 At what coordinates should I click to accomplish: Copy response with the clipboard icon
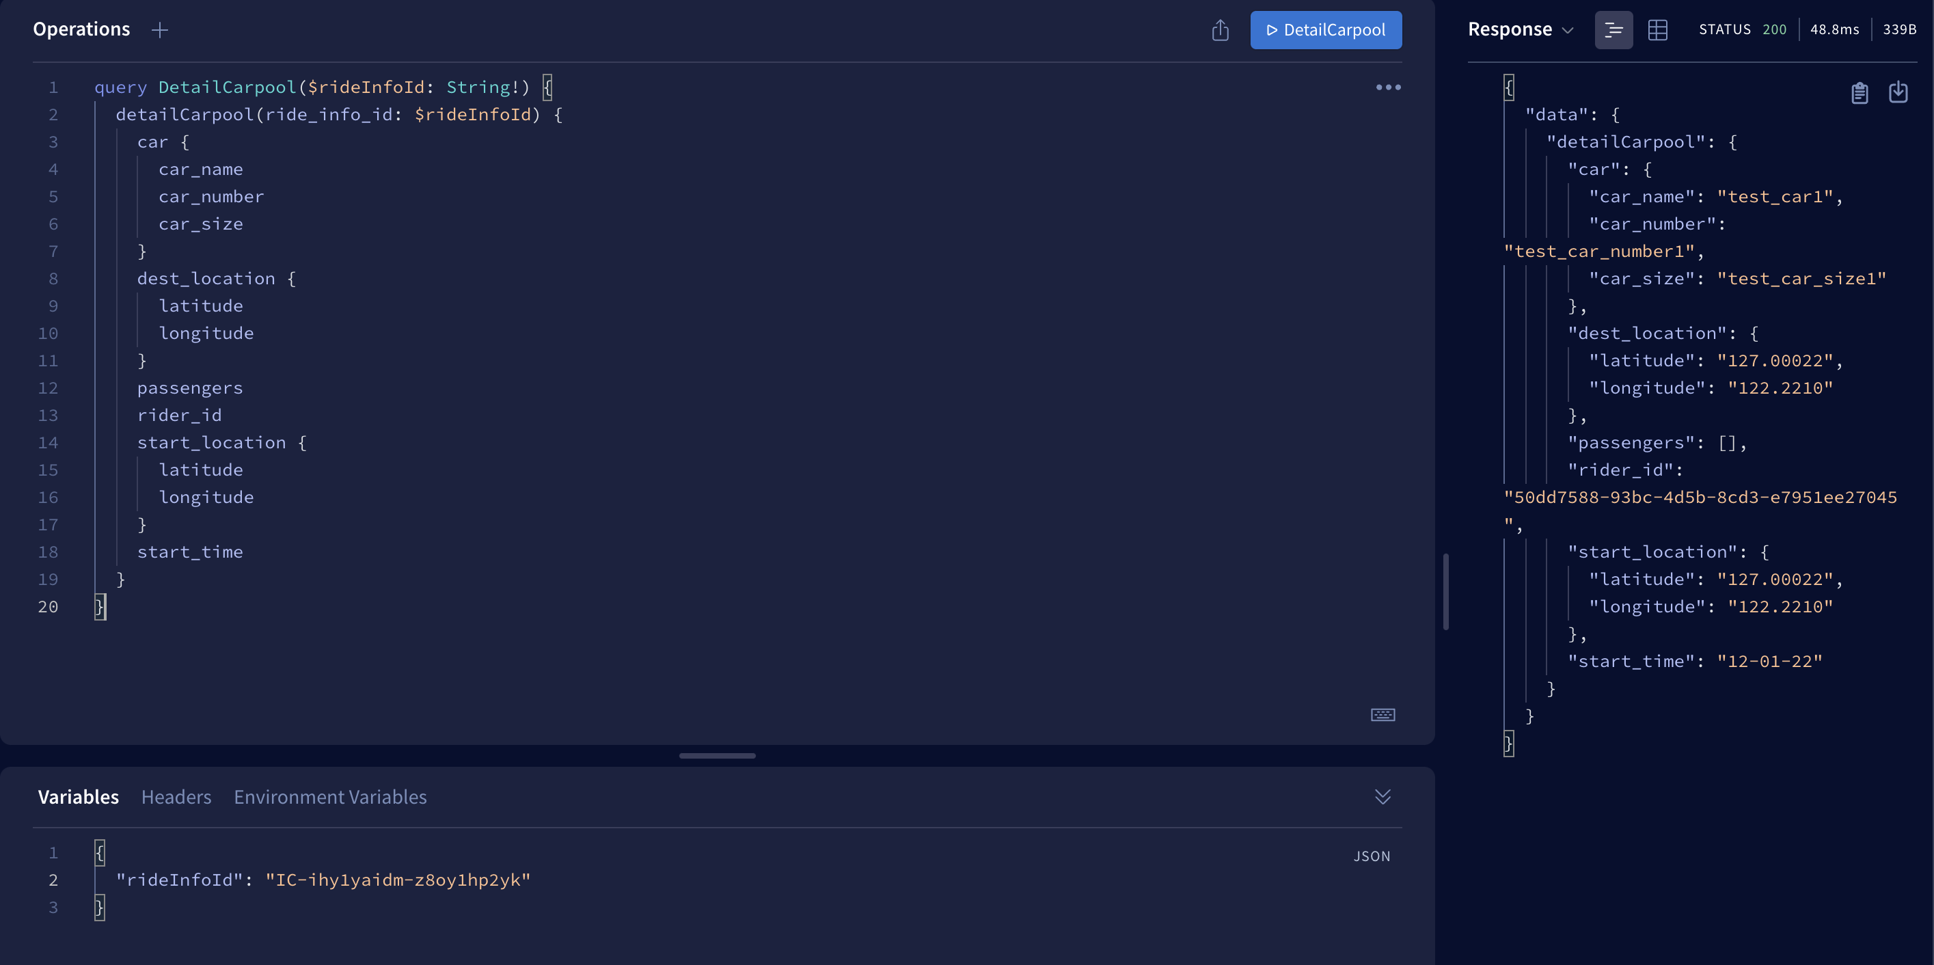(1859, 92)
